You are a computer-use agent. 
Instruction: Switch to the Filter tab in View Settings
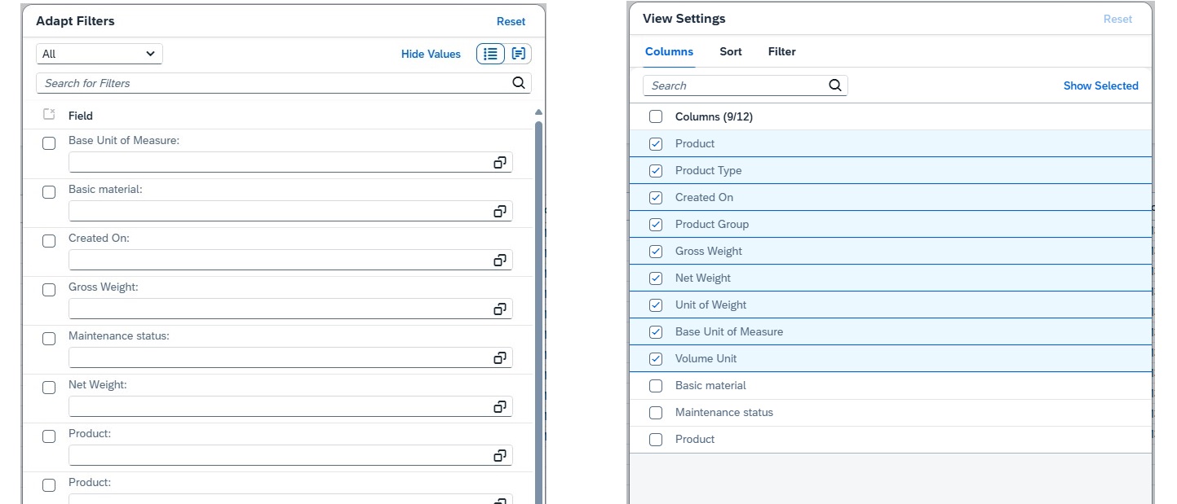(x=781, y=51)
